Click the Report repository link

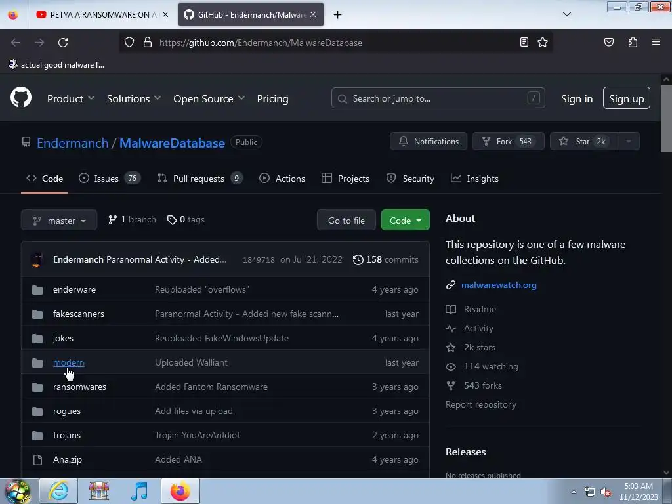[480, 404]
